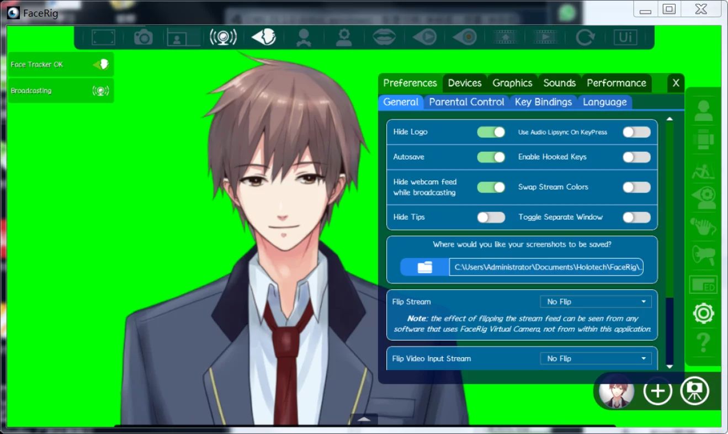
Task: Select the Language sub-tab
Action: 604,102
